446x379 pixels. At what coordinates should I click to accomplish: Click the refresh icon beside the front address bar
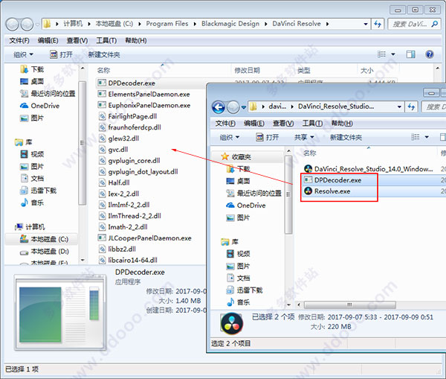(x=411, y=107)
